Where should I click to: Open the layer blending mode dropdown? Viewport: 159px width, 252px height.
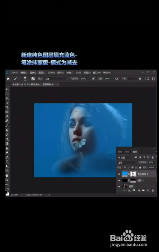127,163
